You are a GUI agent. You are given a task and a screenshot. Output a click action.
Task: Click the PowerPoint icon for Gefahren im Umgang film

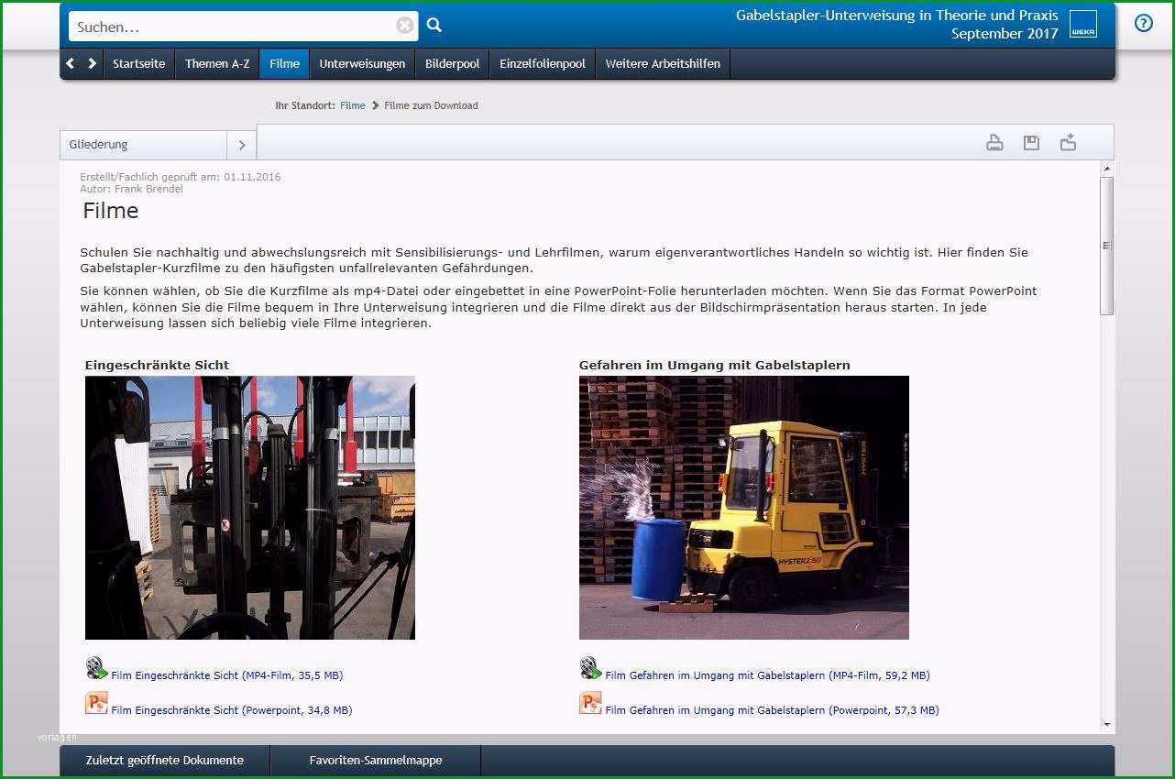tap(590, 703)
